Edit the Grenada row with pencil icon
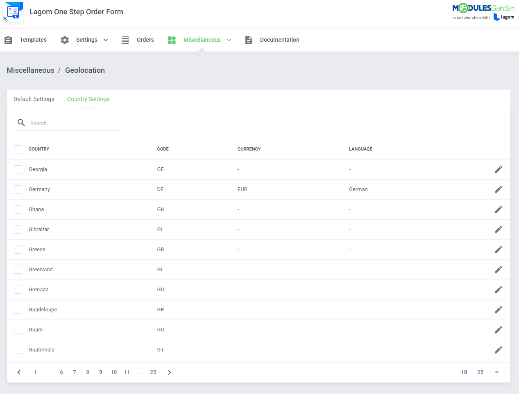519x394 pixels. [x=498, y=290]
